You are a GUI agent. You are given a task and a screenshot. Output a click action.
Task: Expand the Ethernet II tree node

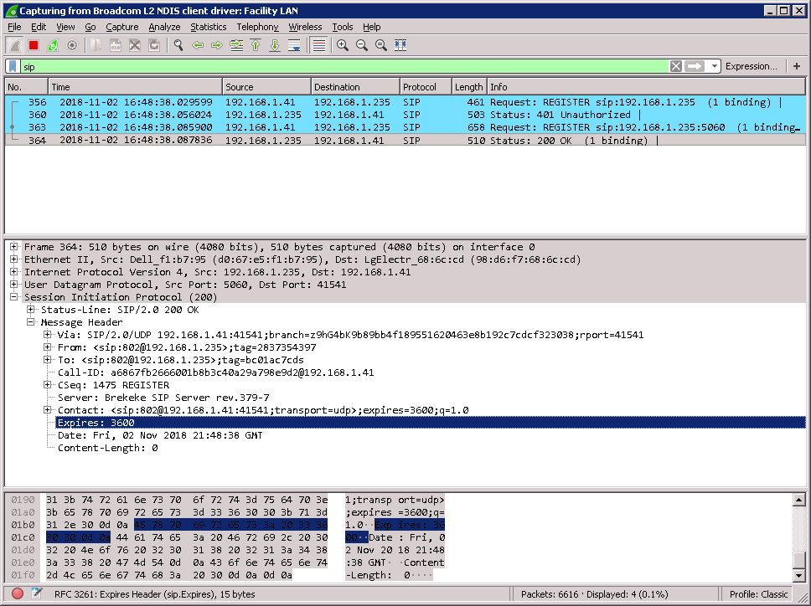pyautogui.click(x=14, y=259)
